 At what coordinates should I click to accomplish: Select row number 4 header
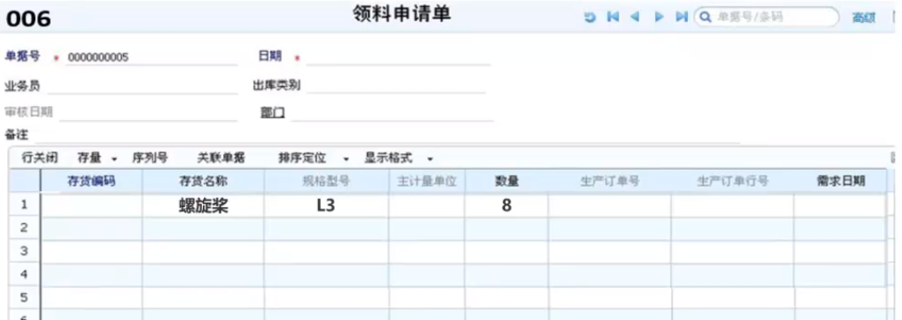(x=25, y=274)
